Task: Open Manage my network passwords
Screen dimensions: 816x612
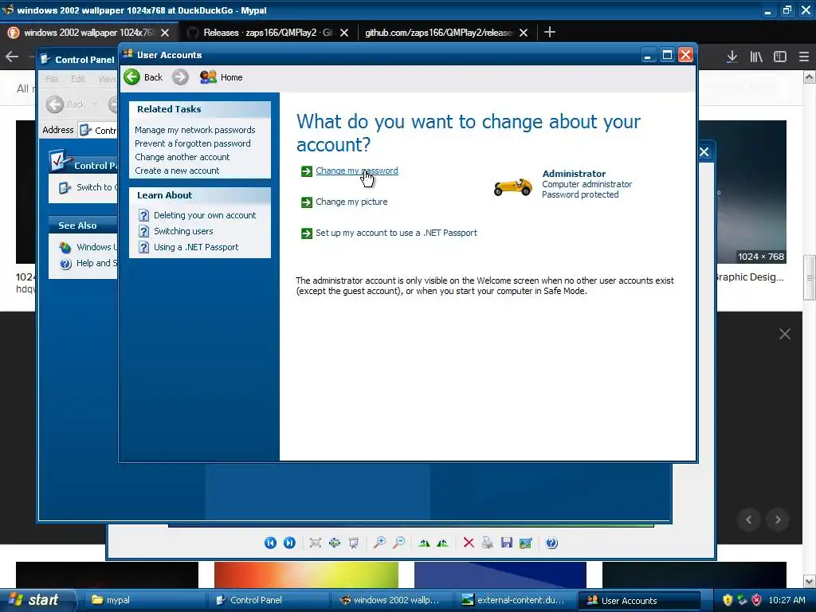Action: point(194,130)
